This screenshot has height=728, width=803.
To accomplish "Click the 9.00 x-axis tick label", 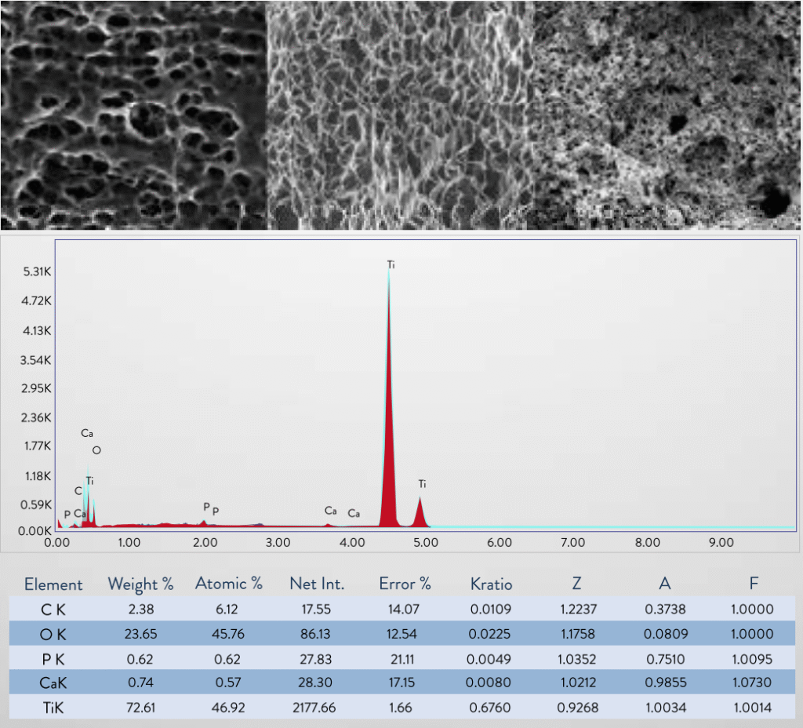I will click(721, 542).
